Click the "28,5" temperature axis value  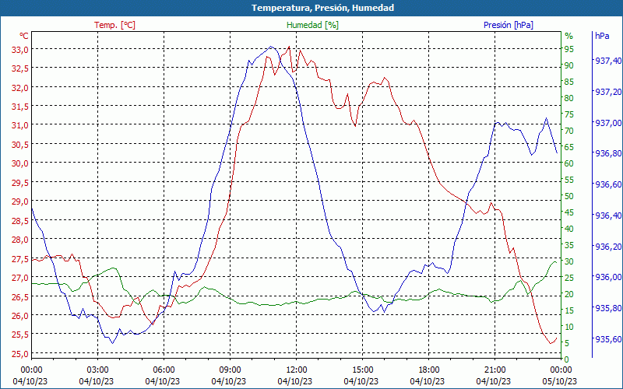[x=20, y=220]
